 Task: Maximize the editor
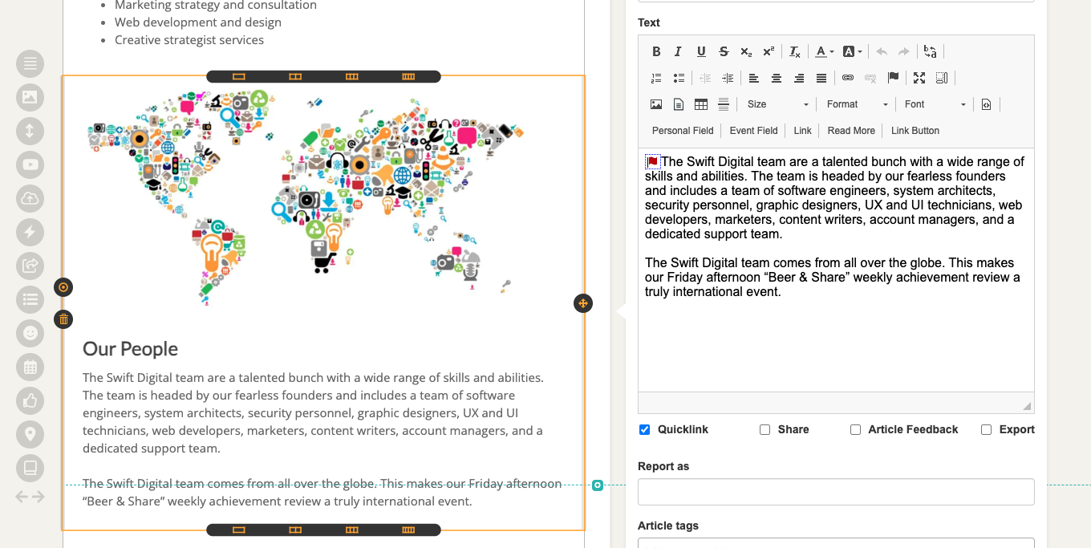tap(919, 78)
